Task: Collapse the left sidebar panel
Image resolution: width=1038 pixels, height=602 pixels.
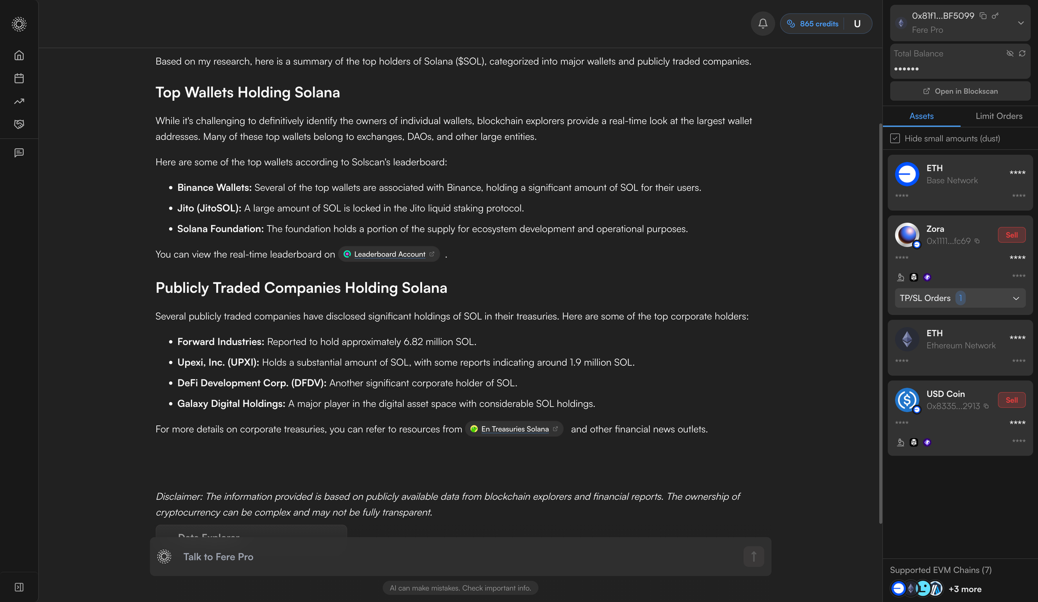Action: 19,587
